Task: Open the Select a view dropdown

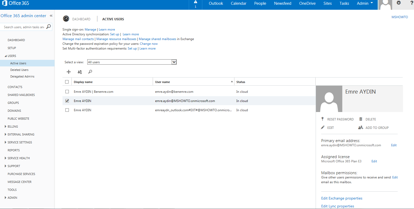Action: (x=132, y=62)
